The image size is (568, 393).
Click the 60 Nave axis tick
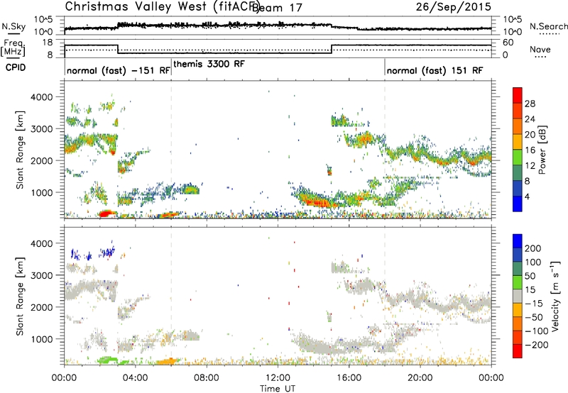tap(508, 43)
